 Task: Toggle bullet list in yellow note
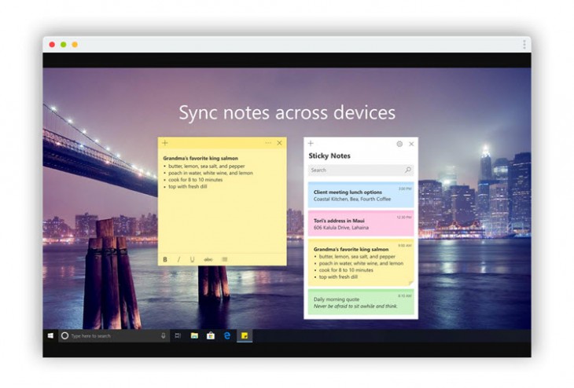pos(224,259)
